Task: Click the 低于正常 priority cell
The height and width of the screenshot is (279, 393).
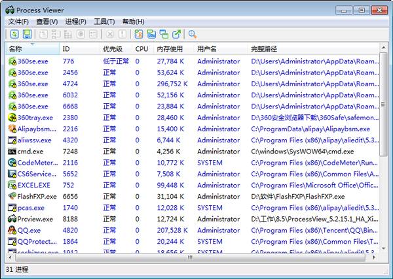Action: click(x=116, y=61)
